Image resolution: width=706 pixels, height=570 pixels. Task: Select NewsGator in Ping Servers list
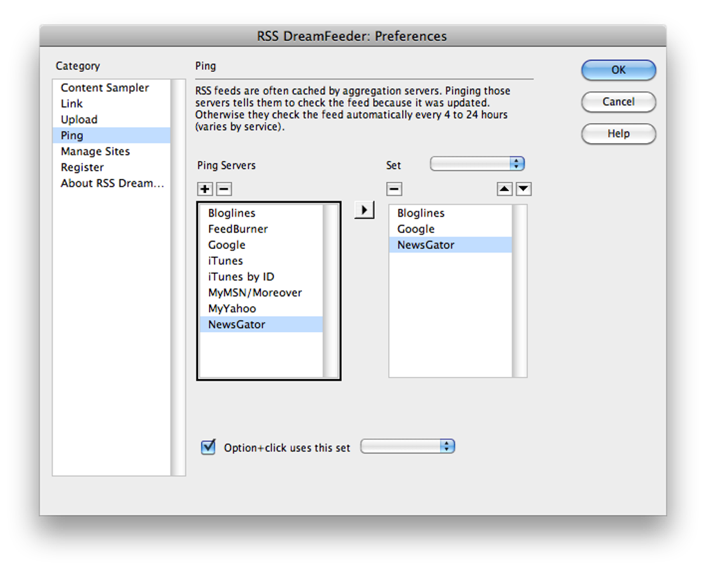261,324
